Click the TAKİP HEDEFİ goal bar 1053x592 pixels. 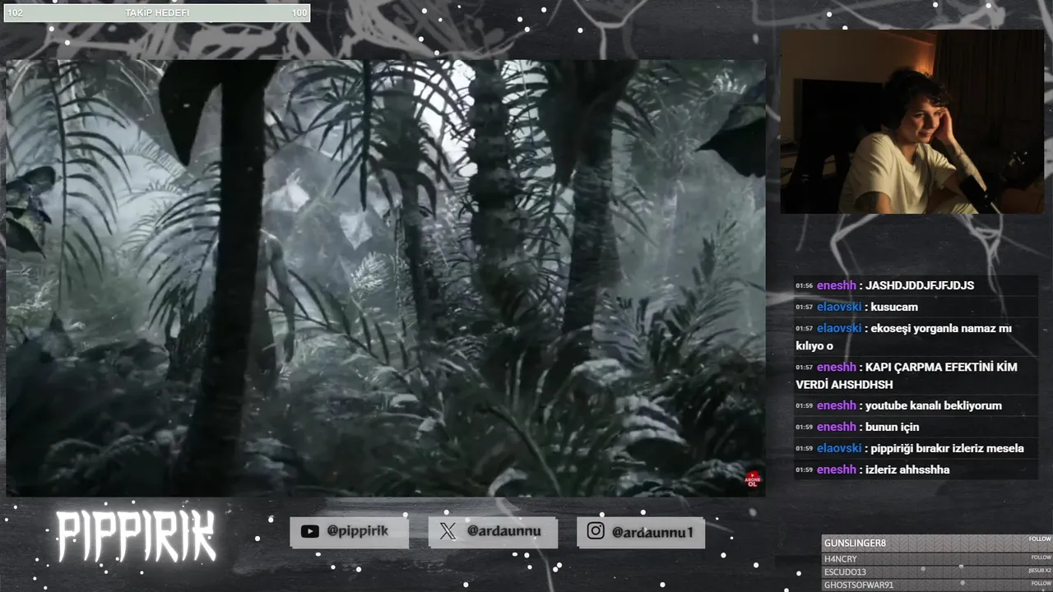pos(157,13)
